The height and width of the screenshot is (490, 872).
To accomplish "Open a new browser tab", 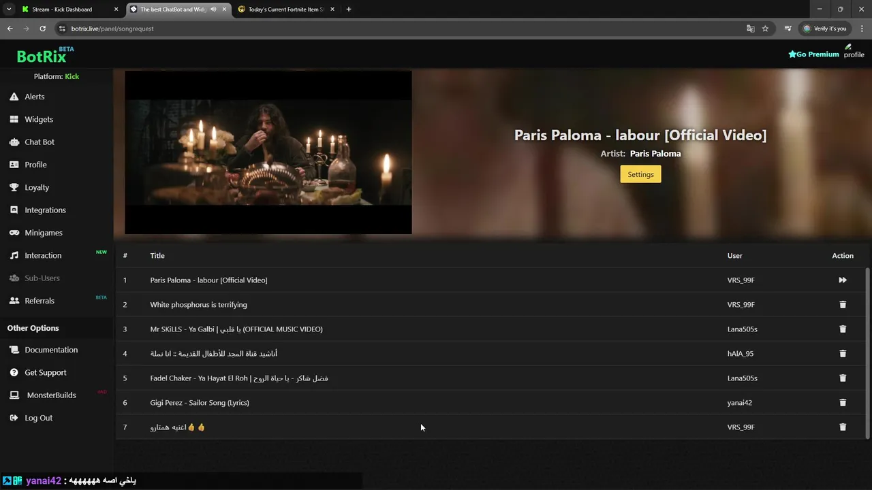I will [x=349, y=10].
